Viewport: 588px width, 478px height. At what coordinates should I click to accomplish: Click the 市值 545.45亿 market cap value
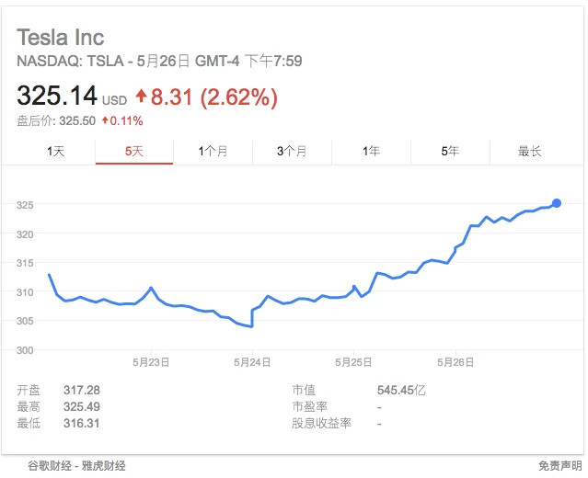[401, 391]
